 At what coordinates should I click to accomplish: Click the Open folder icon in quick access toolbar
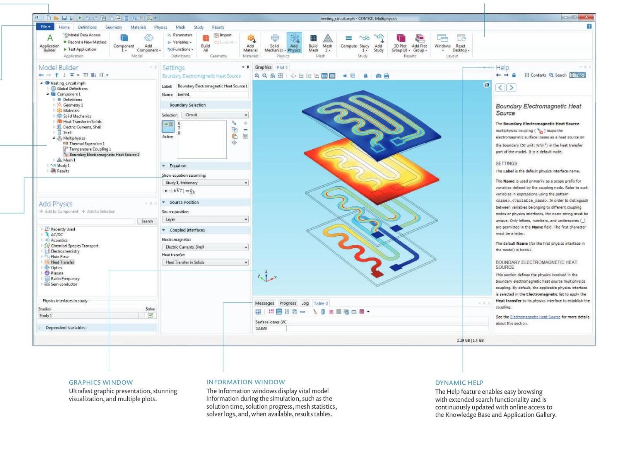click(56, 18)
